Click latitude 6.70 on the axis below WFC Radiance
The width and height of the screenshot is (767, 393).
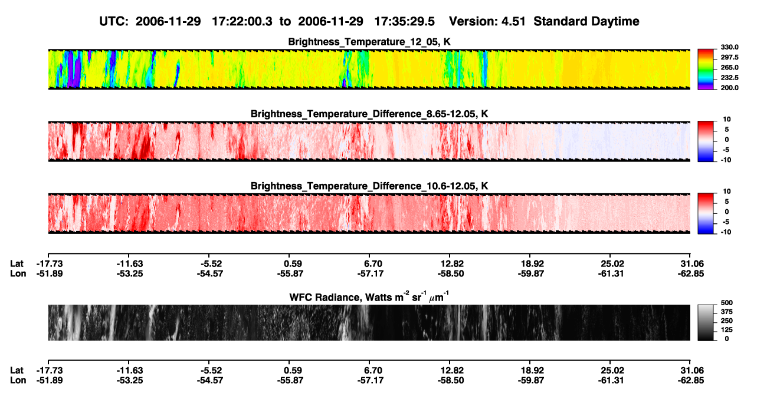point(373,370)
